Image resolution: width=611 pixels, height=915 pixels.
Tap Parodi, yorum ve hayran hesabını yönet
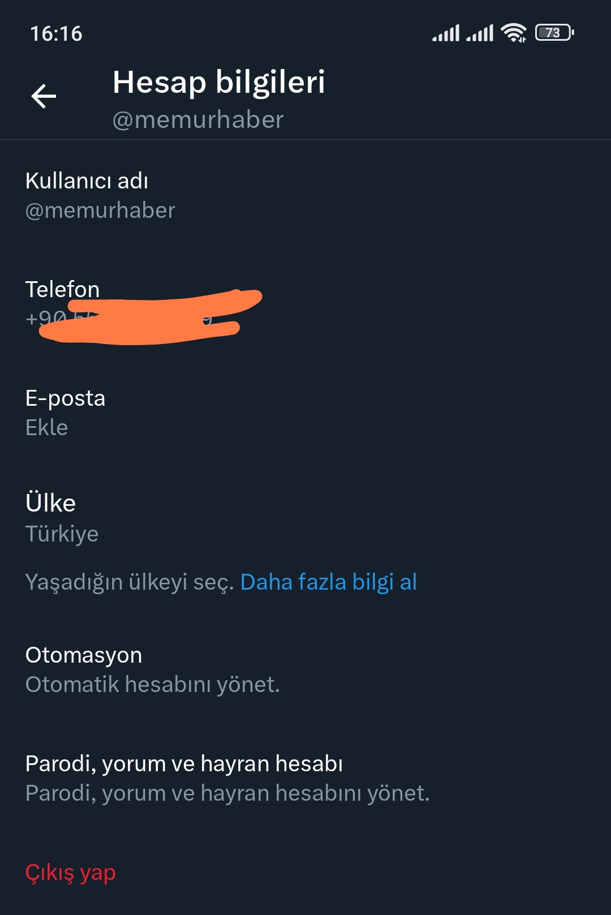tap(227, 793)
